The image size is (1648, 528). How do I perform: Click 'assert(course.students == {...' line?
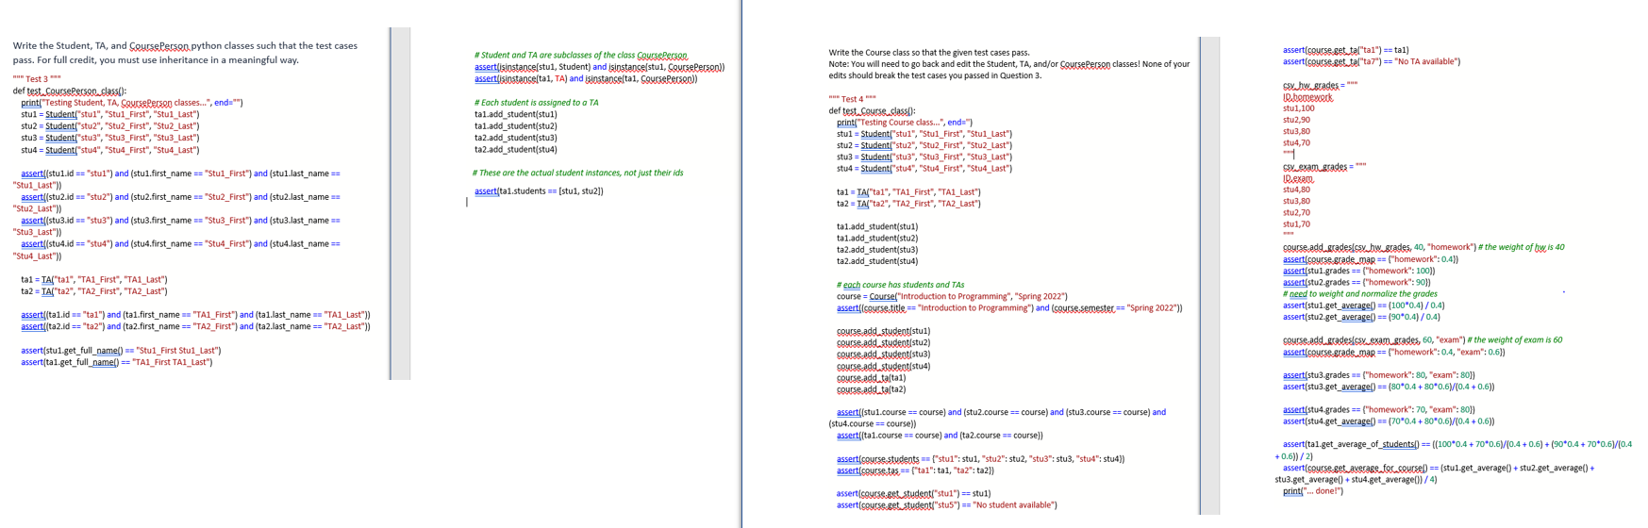pos(981,459)
